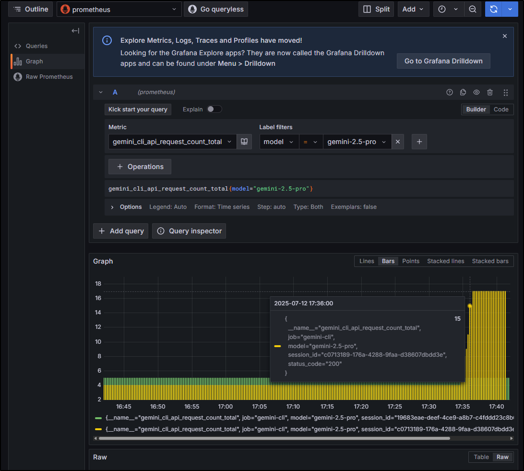
Task: Open the Query inspector
Action: (189, 231)
